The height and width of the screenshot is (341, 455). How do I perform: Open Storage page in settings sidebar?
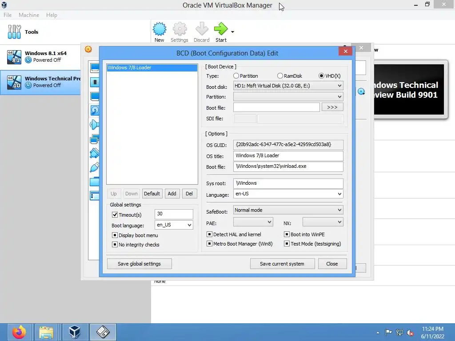(95, 110)
